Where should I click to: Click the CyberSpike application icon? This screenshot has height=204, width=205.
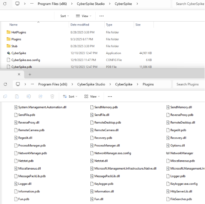9,53
